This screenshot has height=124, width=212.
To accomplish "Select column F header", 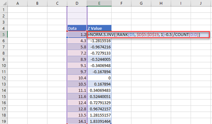I will tap(121, 3).
